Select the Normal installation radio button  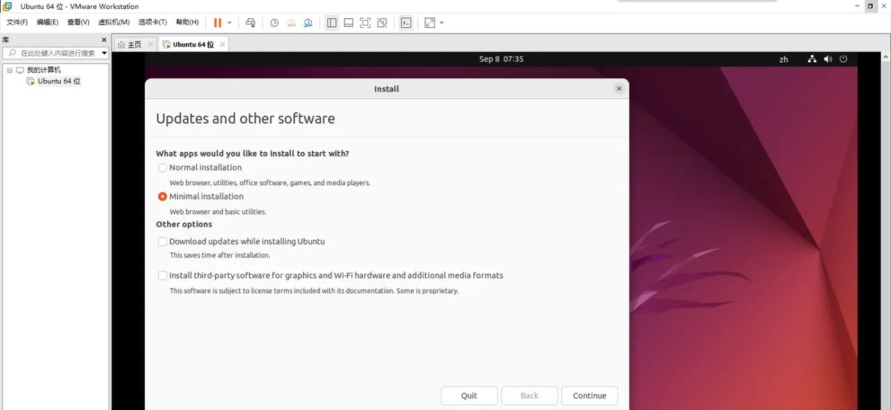click(x=162, y=167)
